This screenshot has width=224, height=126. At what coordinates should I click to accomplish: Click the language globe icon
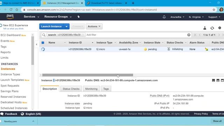pyautogui.click(x=22, y=114)
